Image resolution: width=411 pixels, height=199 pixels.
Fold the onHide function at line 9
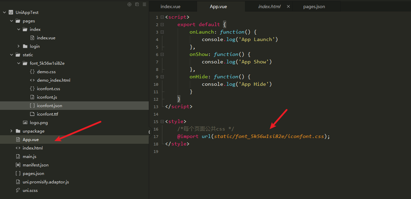(x=162, y=77)
